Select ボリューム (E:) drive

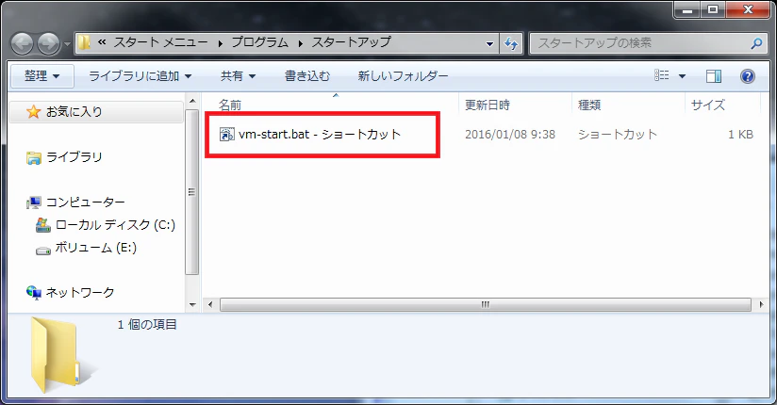click(95, 247)
